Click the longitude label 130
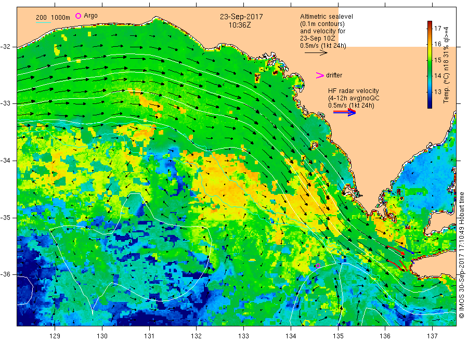The height and width of the screenshot is (343, 468). (x=102, y=336)
